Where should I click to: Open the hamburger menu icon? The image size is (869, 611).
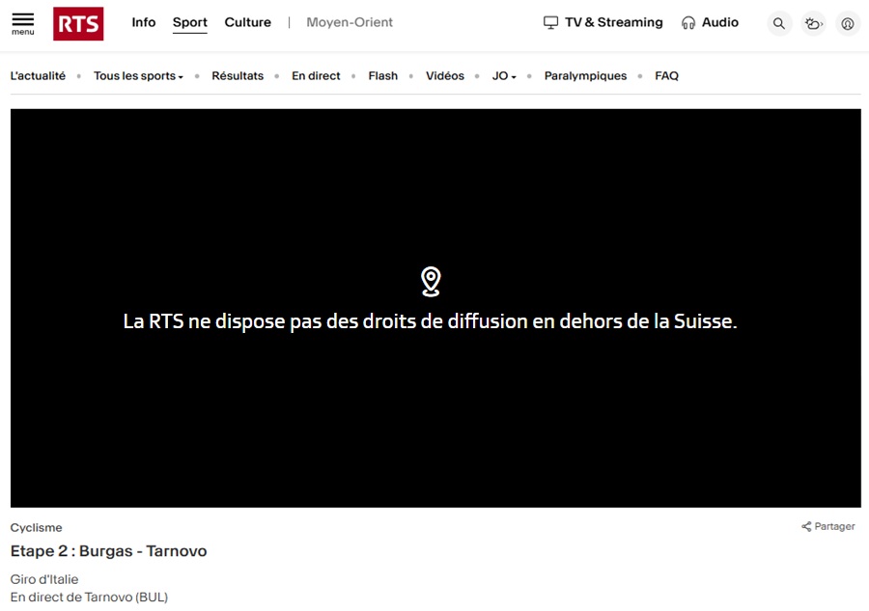[23, 24]
